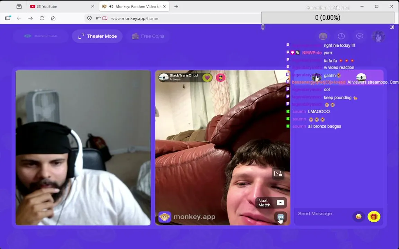This screenshot has height=249, width=399.
Task: Select the 'LMAOOOO' chat message
Action: 319,112
